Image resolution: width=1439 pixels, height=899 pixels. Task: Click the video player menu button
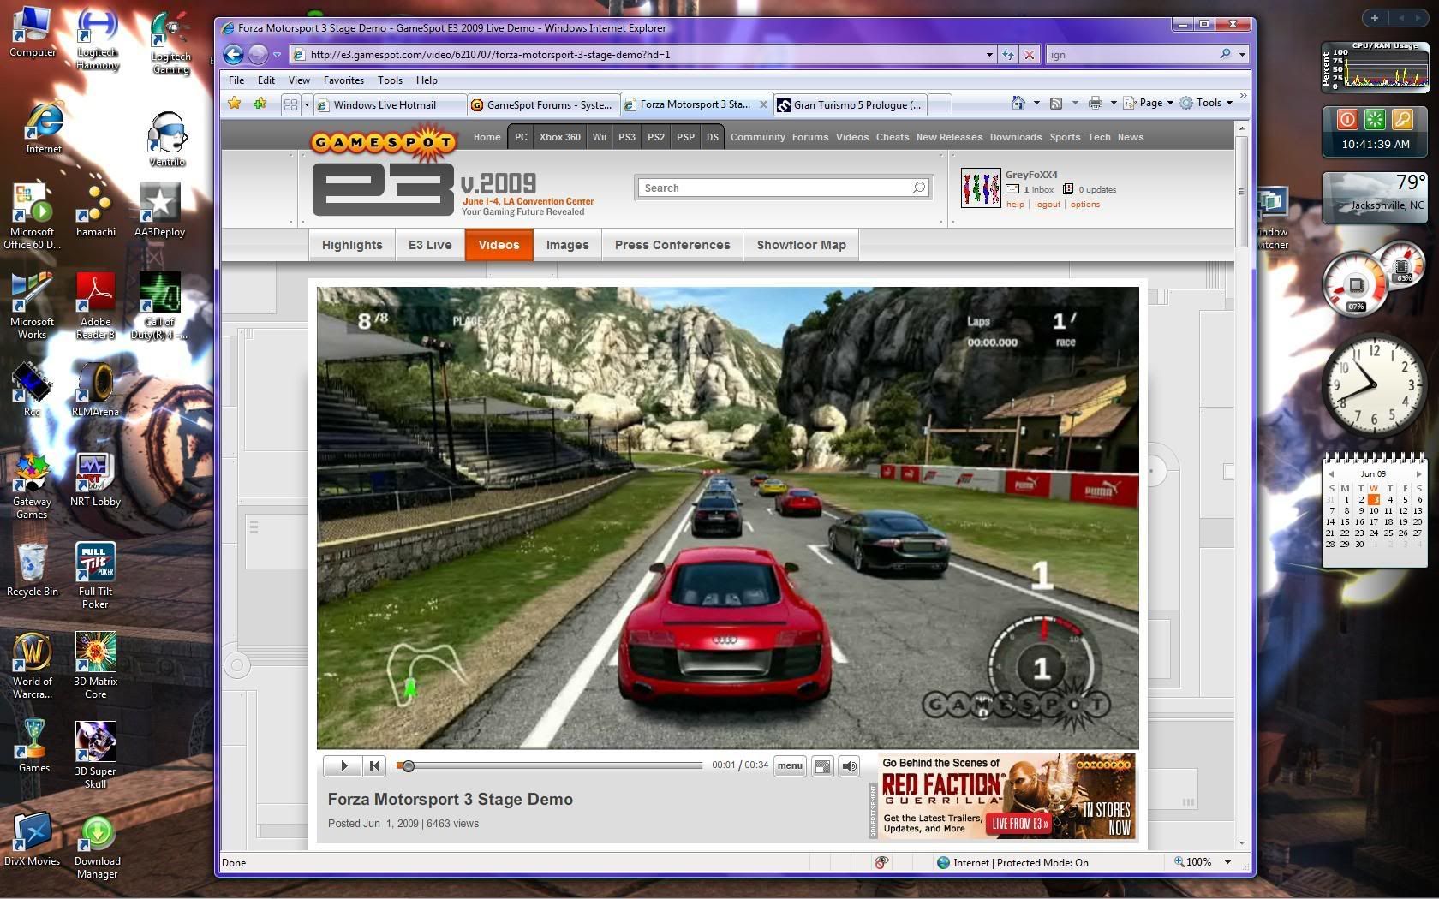point(790,766)
